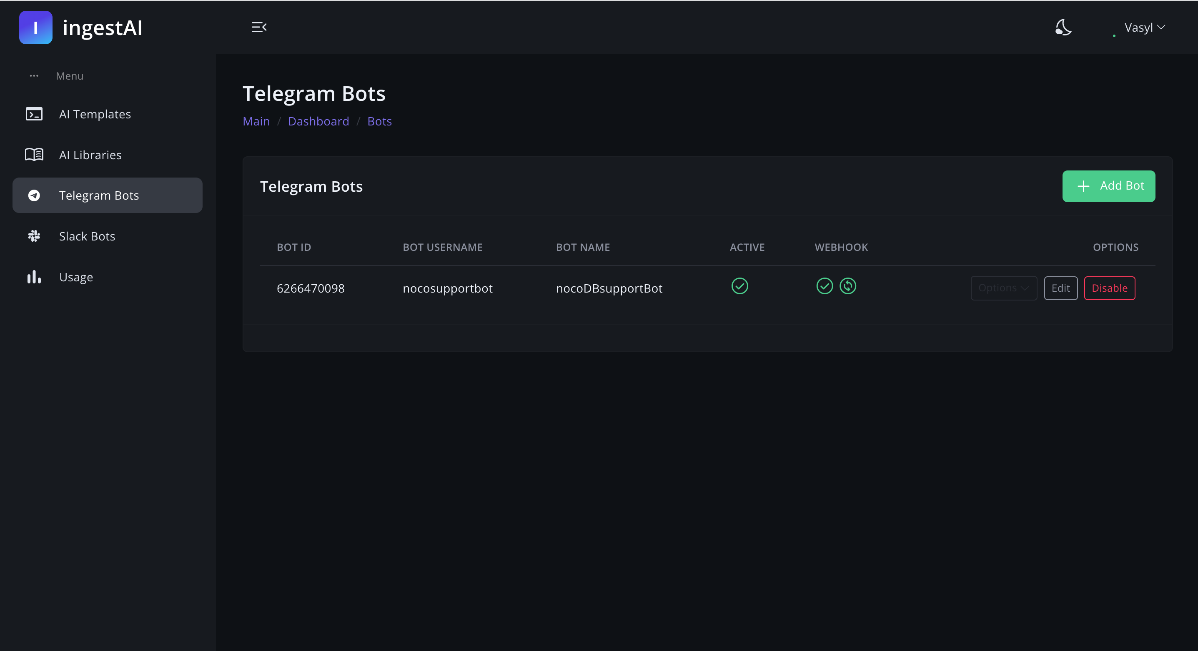Click the Menu label in the sidebar
This screenshot has height=651, width=1198.
pyautogui.click(x=70, y=76)
